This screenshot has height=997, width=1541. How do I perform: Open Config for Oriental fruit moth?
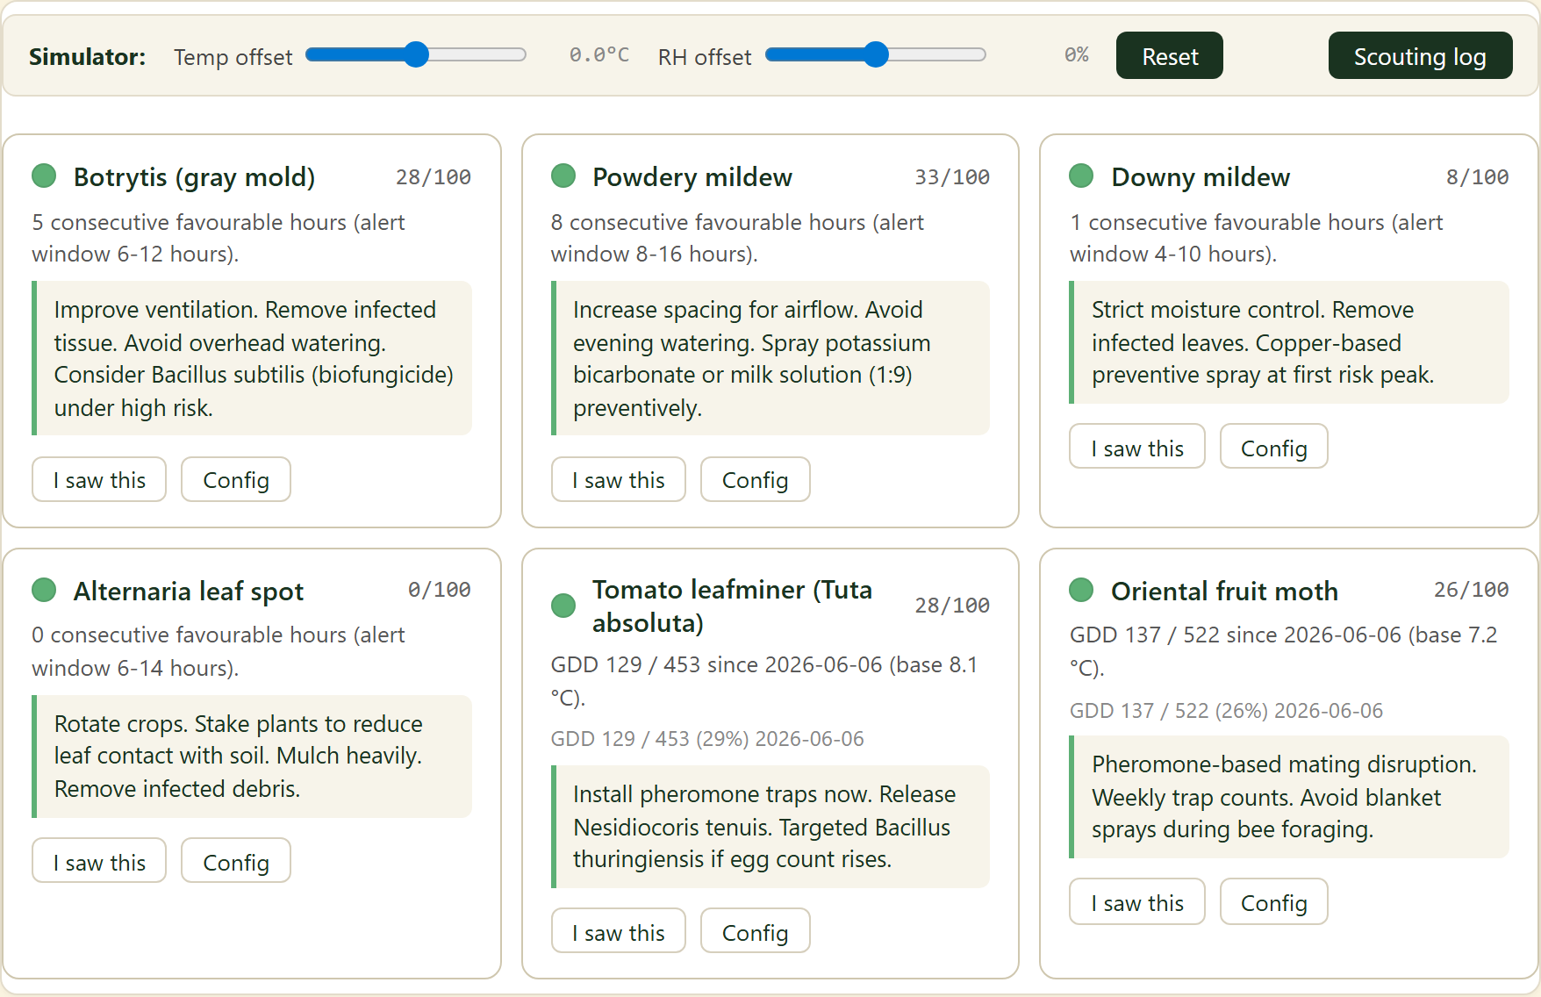point(1274,902)
